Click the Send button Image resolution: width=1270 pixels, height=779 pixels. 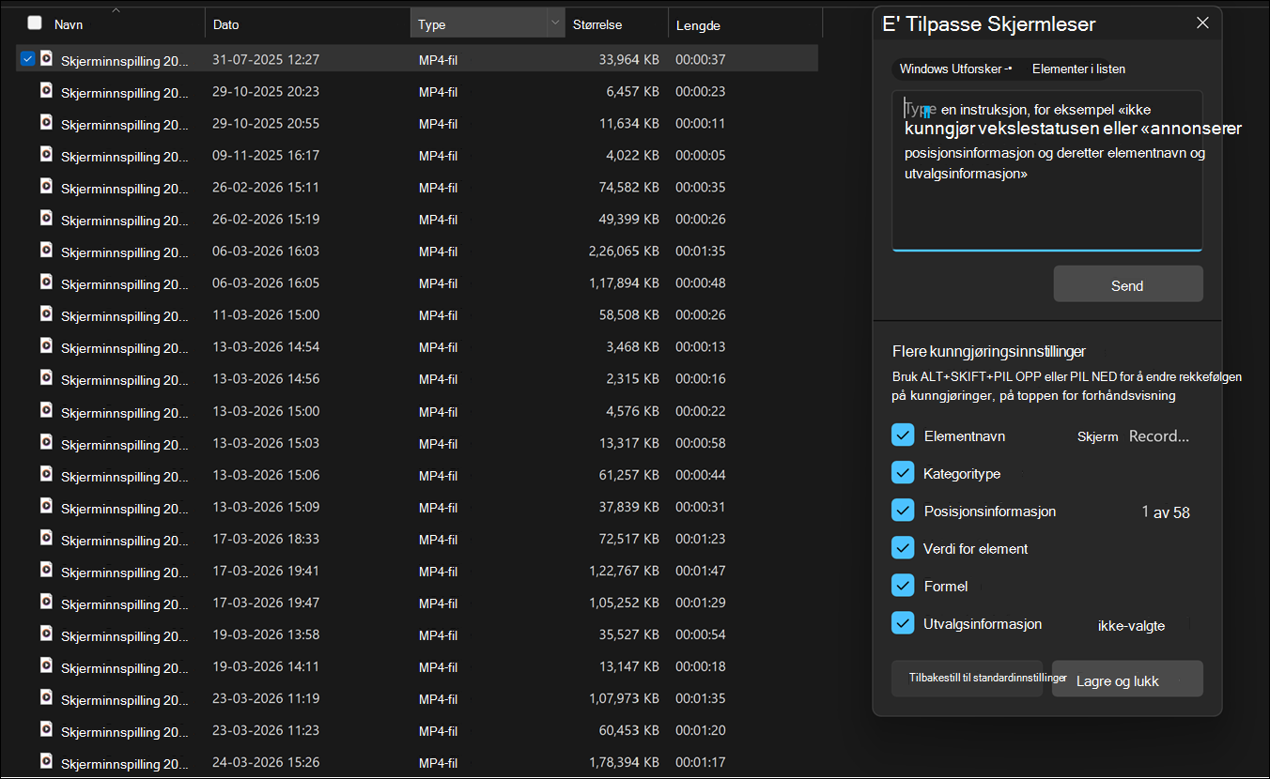pyautogui.click(x=1127, y=284)
